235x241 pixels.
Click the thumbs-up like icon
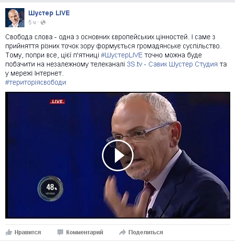pyautogui.click(x=9, y=232)
